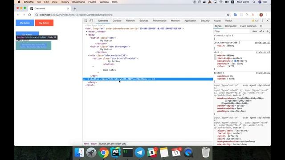Open a new browser tab

75,8
